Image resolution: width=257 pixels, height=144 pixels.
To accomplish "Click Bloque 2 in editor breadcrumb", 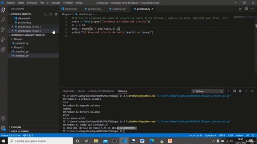I will pyautogui.click(x=67, y=14).
